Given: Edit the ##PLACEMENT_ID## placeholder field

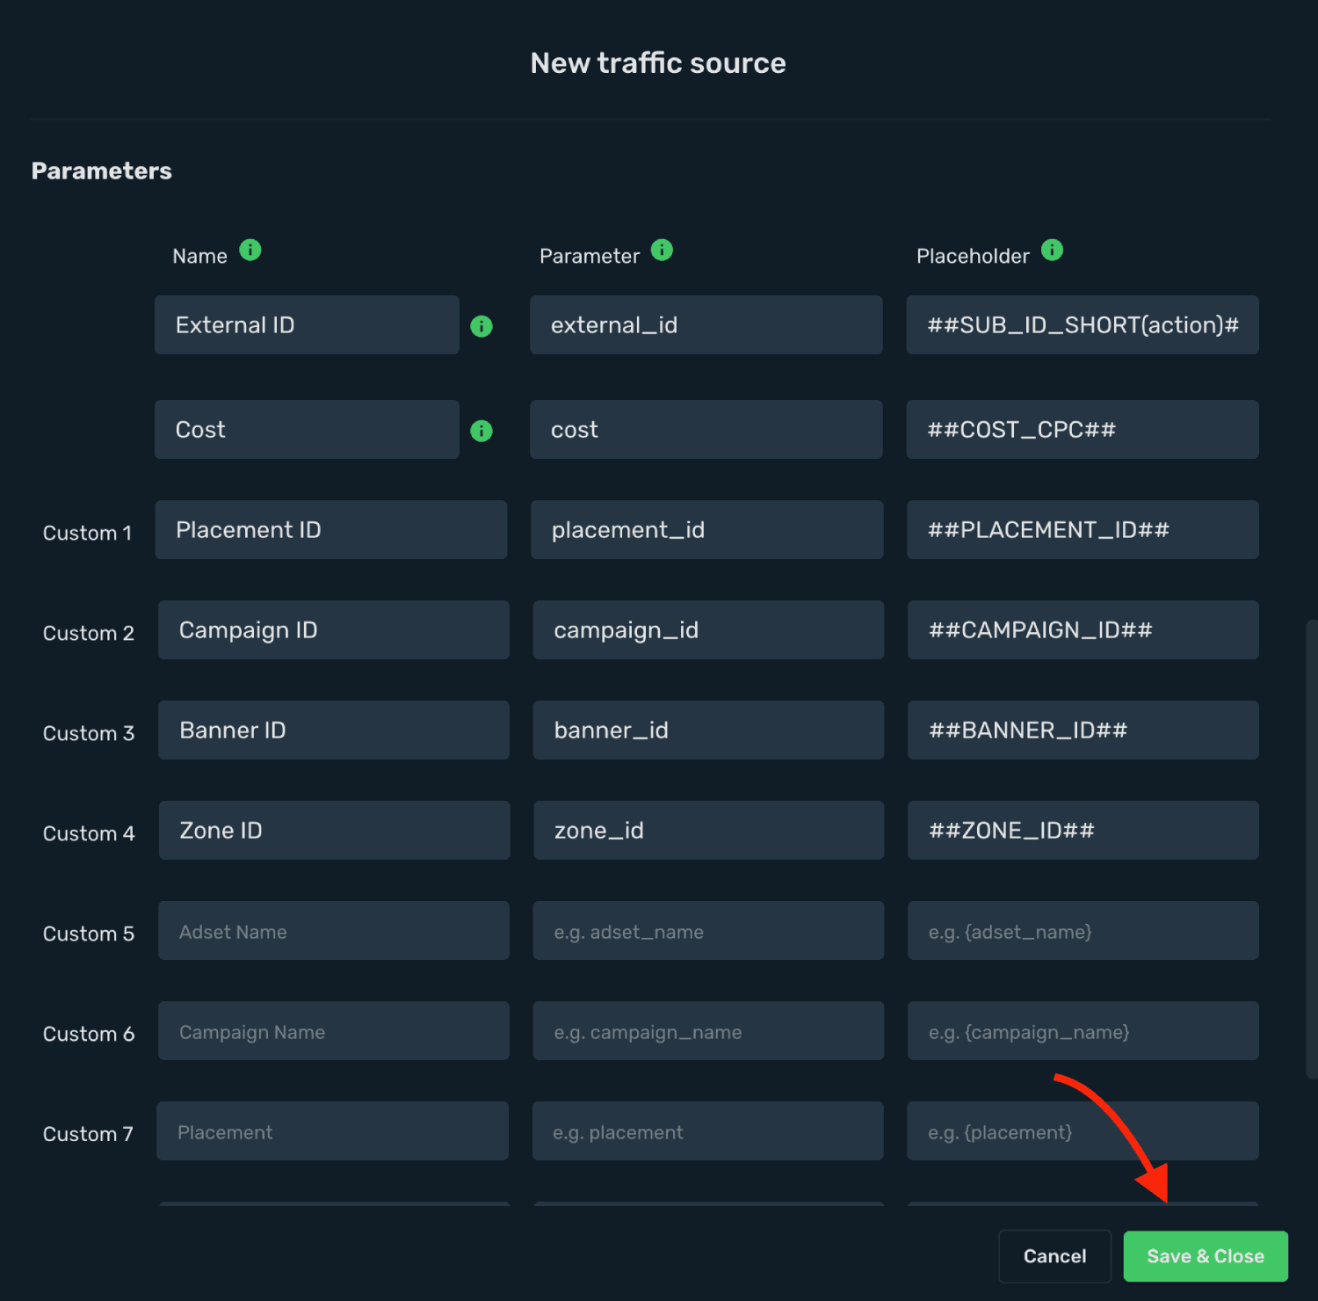Looking at the screenshot, I should click(1083, 530).
